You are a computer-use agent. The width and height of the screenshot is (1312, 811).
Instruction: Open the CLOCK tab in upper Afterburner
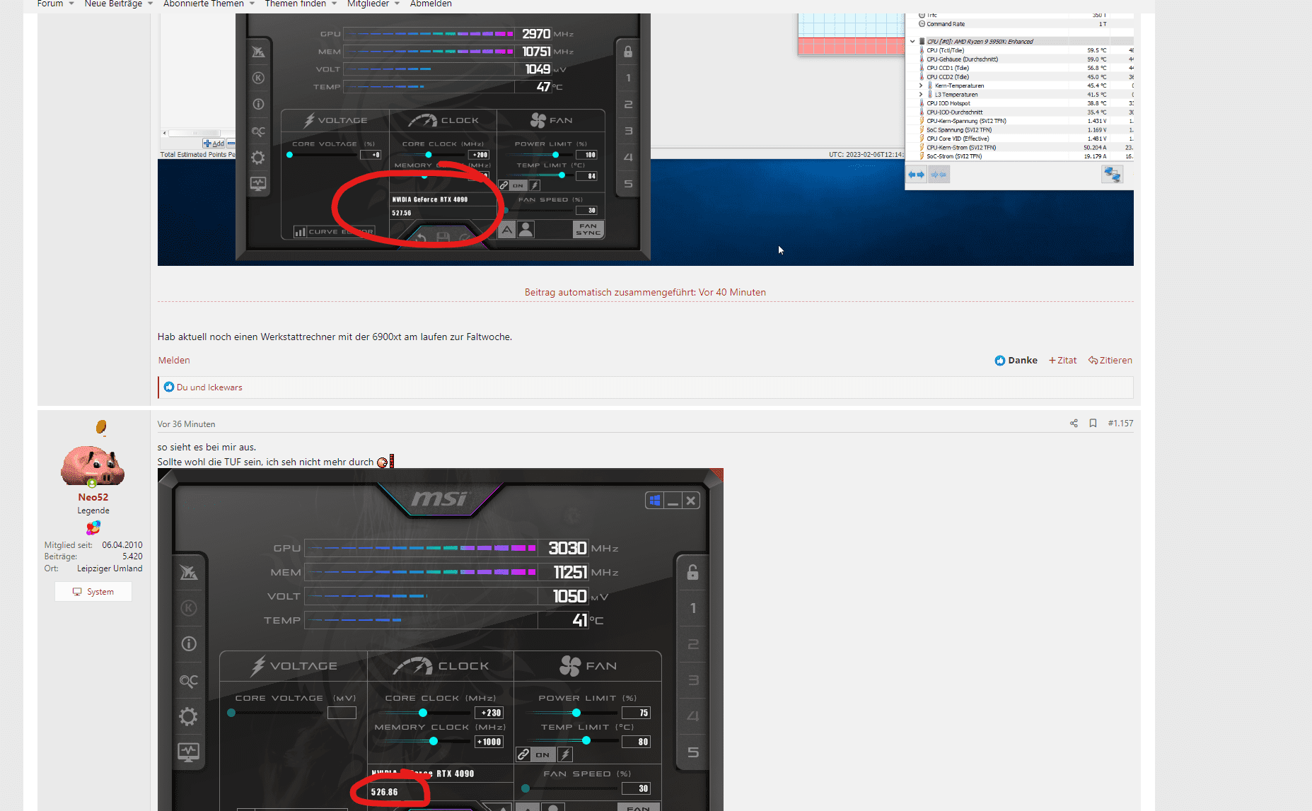(443, 120)
